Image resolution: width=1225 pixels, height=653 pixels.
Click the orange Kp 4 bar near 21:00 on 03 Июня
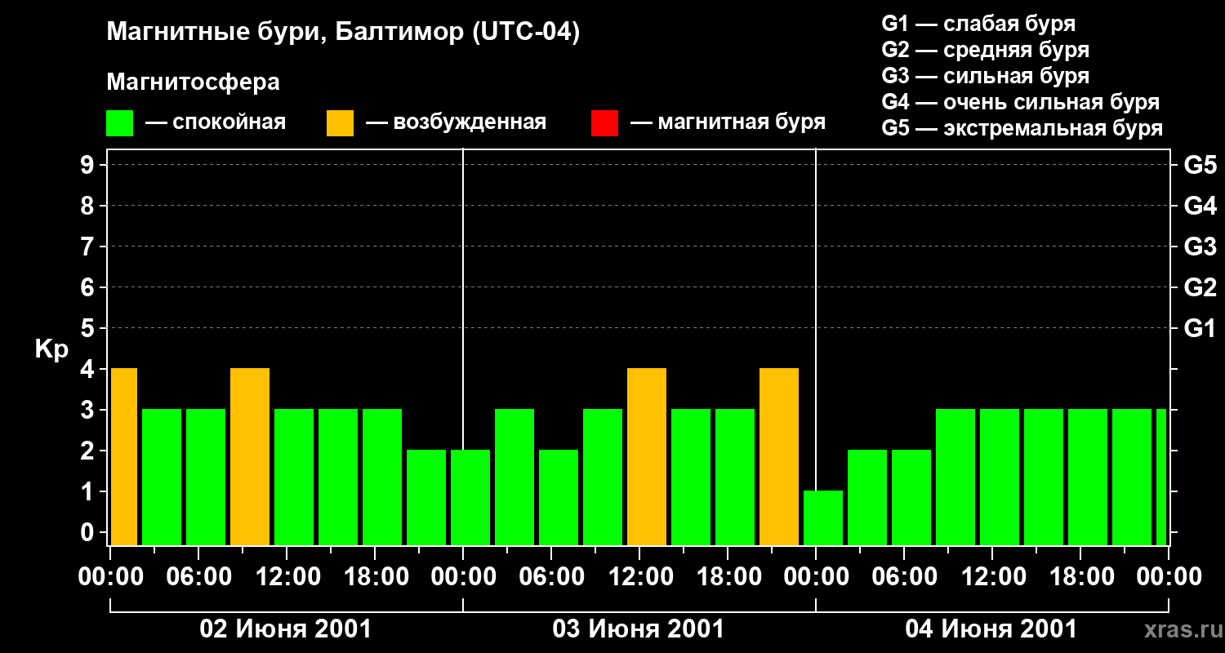point(779,457)
